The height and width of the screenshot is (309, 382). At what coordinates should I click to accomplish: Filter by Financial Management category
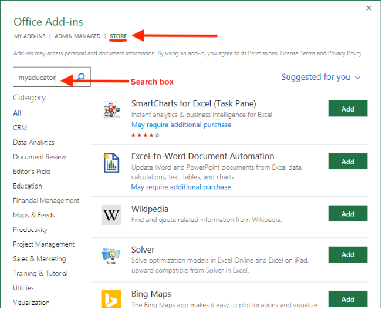pos(46,201)
